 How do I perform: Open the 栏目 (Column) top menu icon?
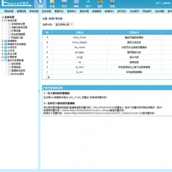pyautogui.click(x=64, y=4)
